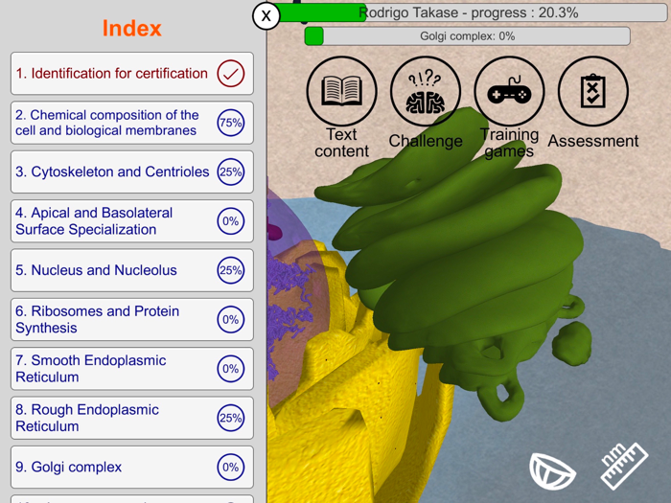Click the small green vesicle beside the Golgi

571,343
